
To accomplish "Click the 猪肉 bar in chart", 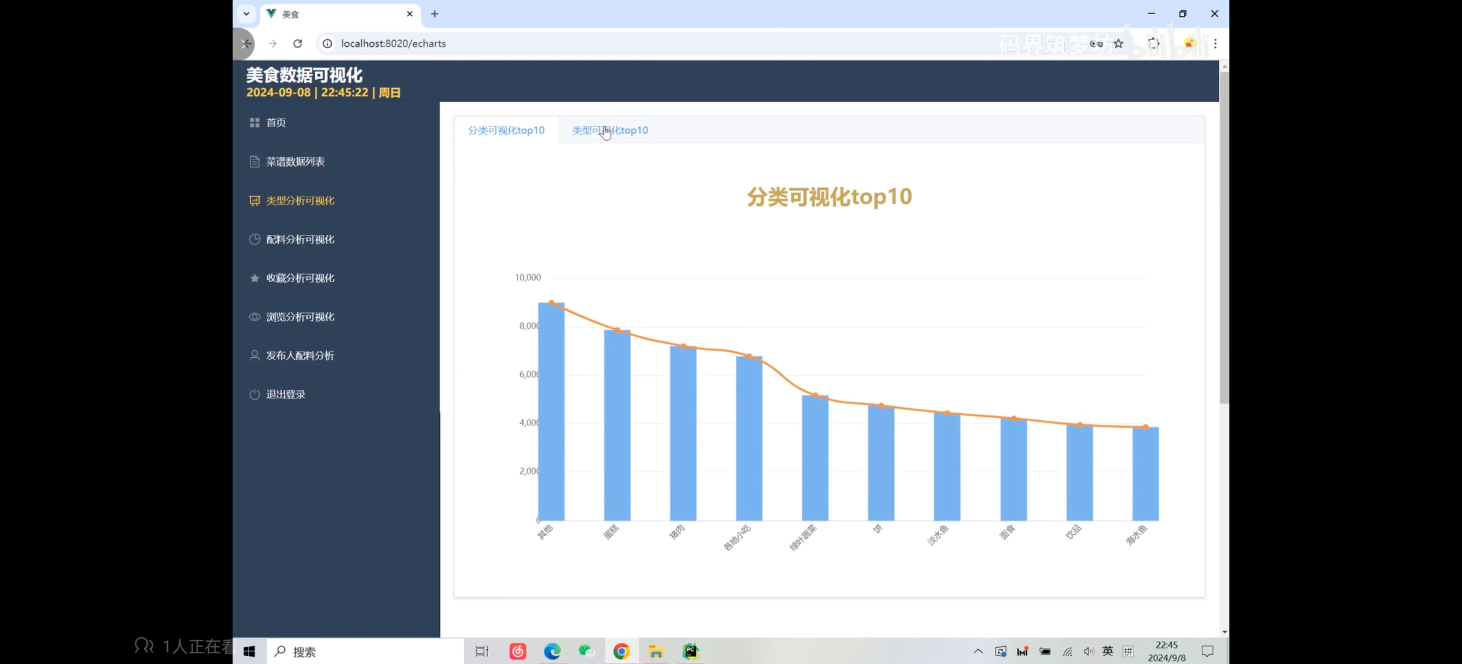I will click(x=683, y=433).
